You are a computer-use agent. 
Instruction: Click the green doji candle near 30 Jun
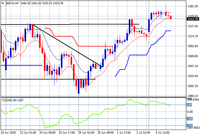point(98,68)
